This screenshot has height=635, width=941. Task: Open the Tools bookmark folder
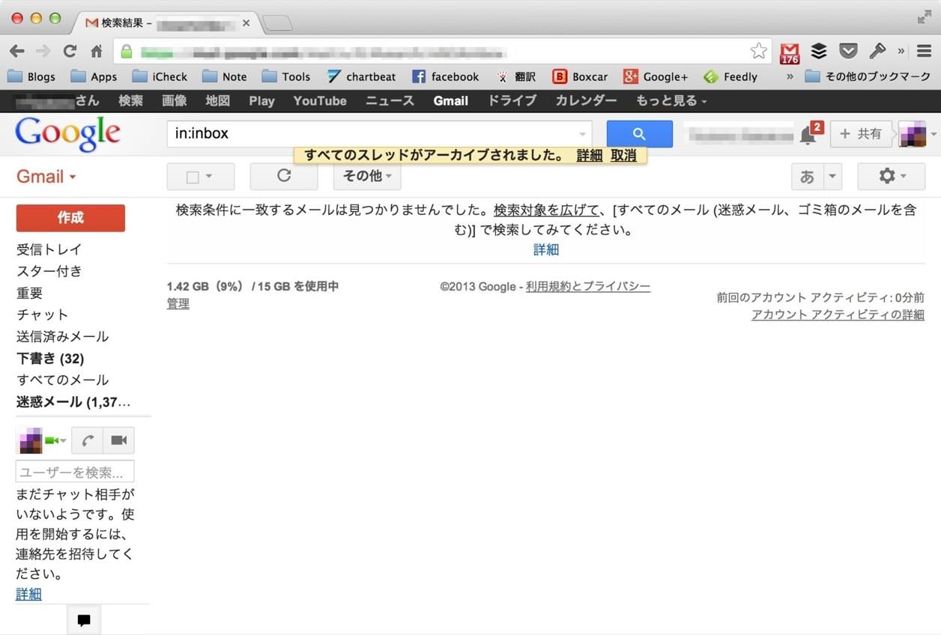pos(285,76)
